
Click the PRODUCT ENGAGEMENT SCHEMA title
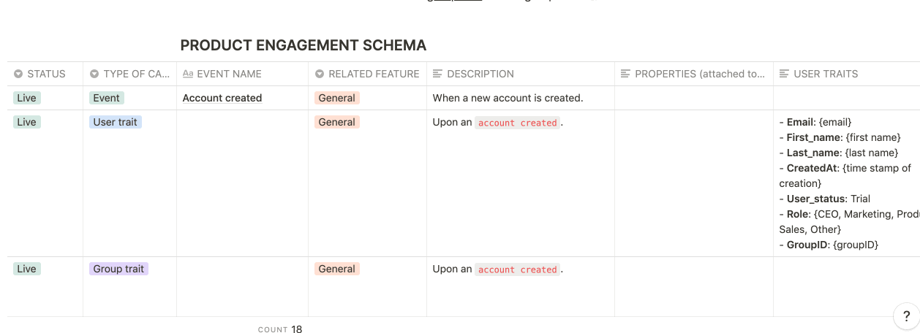coord(303,45)
